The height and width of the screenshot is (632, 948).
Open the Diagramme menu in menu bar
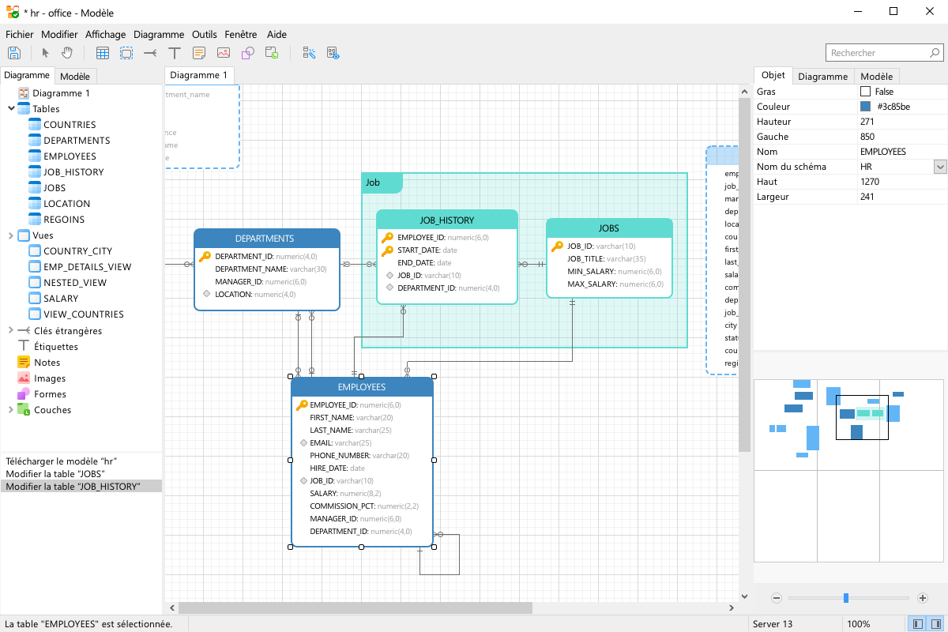159,34
